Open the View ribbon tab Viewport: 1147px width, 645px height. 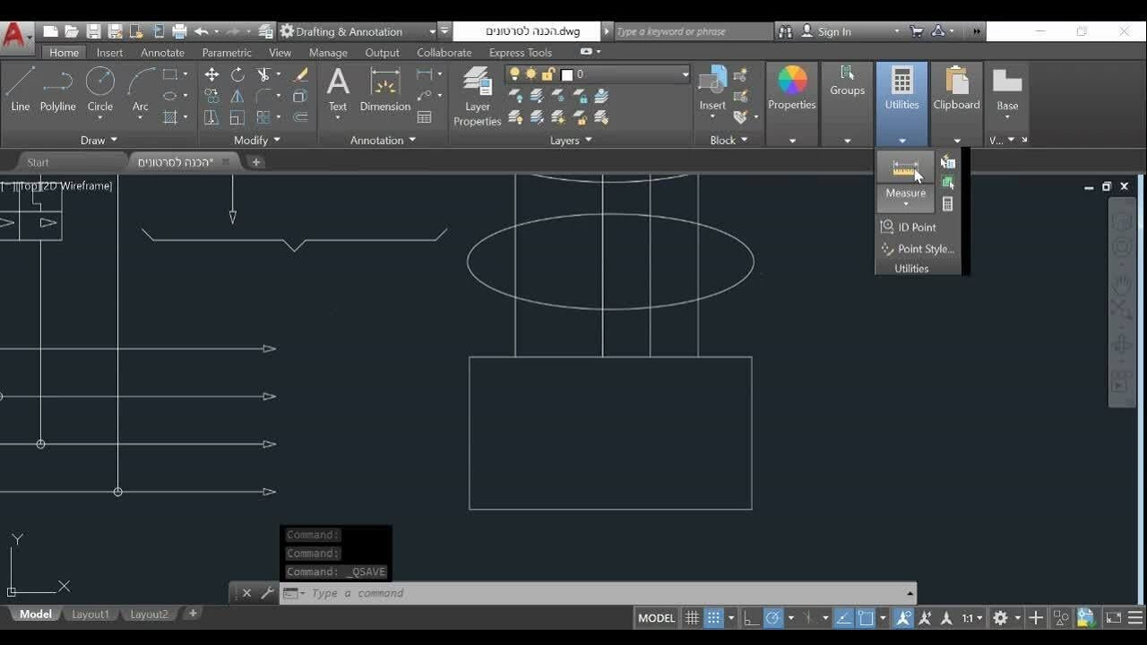click(280, 53)
